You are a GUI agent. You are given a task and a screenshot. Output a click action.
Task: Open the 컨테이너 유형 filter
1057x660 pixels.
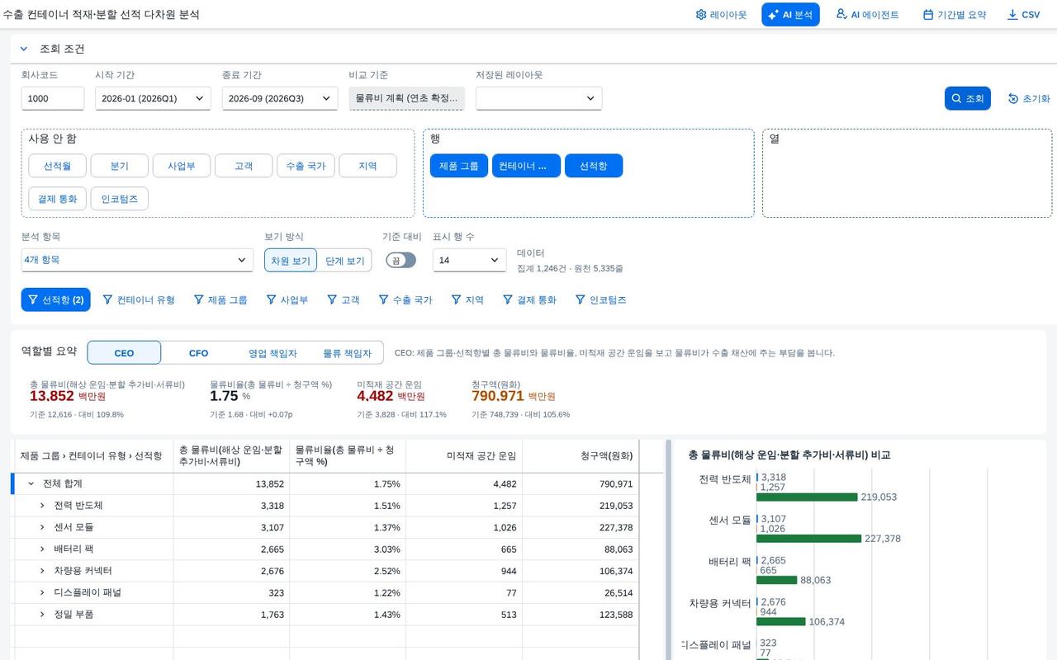pos(138,299)
